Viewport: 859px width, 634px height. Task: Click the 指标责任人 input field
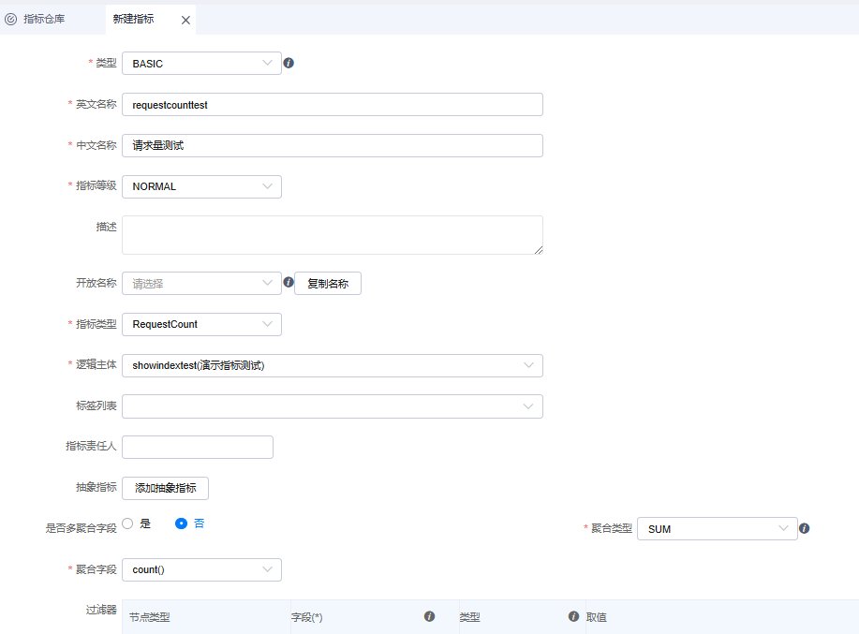point(198,447)
